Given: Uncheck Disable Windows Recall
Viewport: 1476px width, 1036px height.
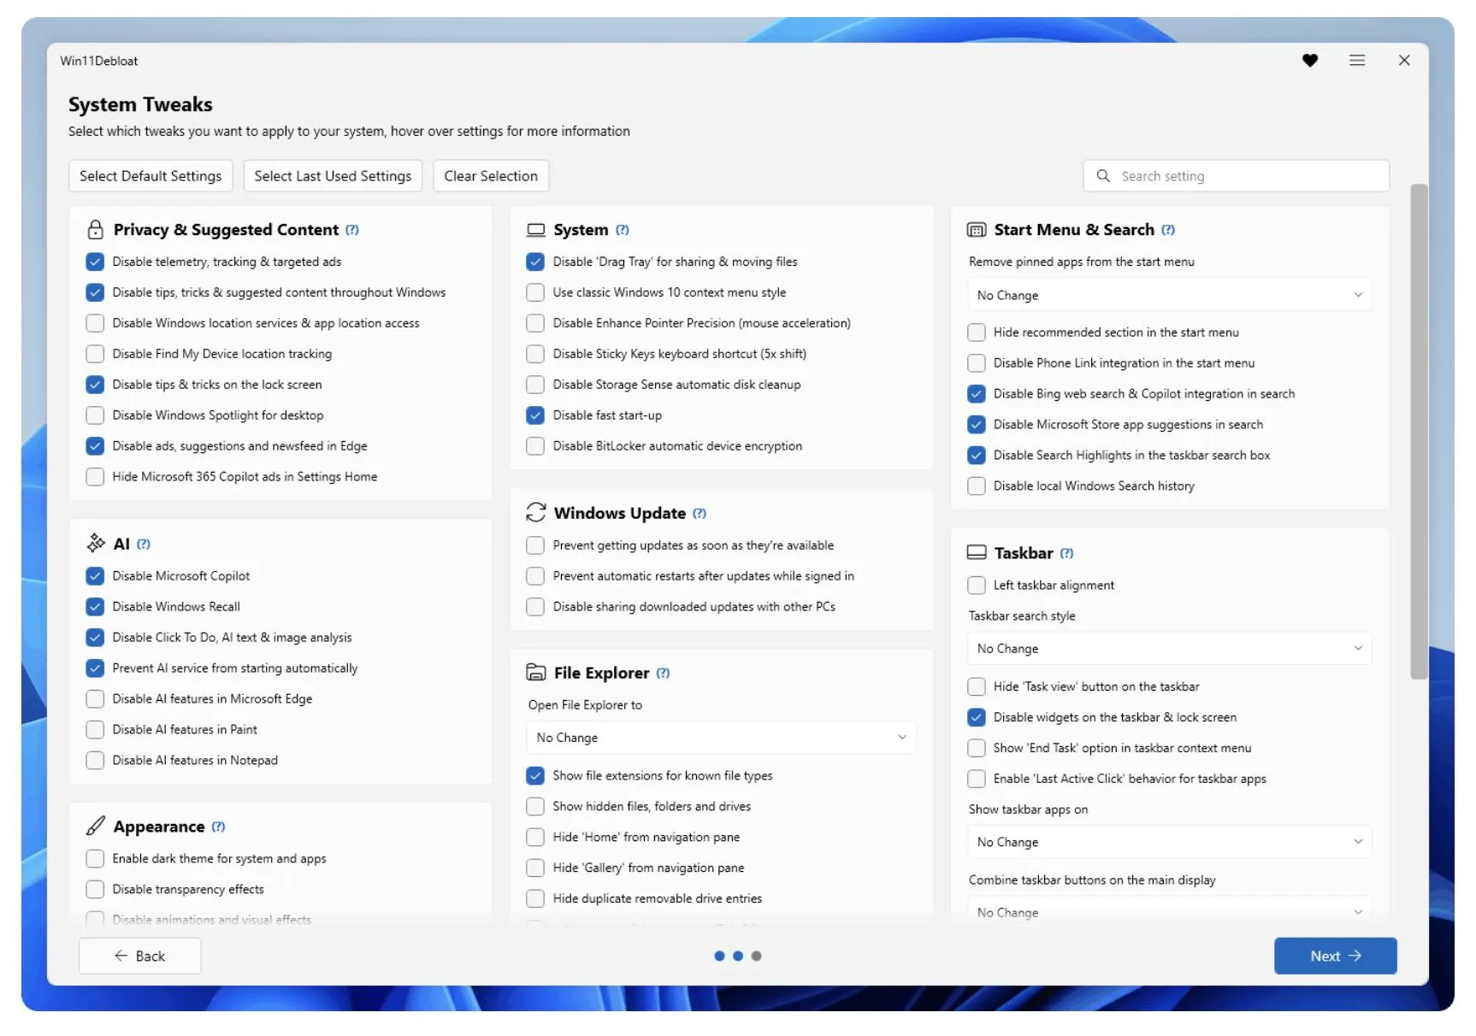Looking at the screenshot, I should pos(95,607).
